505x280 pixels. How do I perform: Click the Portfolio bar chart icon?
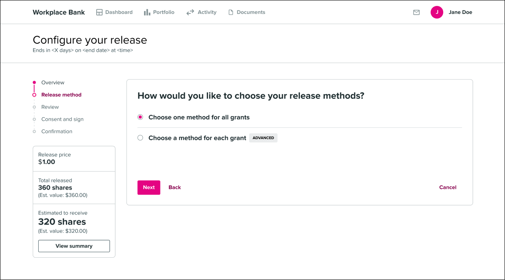point(147,12)
